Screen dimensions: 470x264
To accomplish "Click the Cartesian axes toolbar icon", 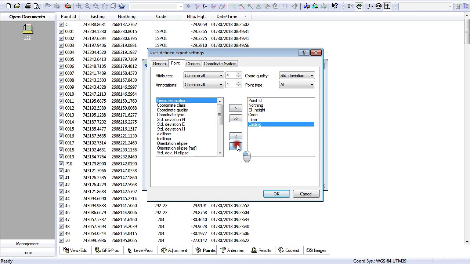I will [x=370, y=6].
